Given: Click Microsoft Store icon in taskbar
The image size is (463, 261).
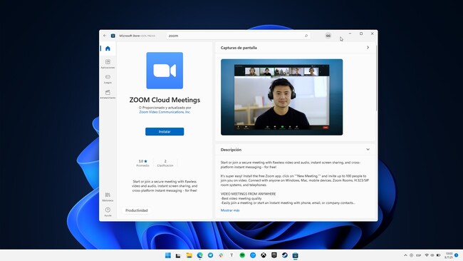Looking at the screenshot, I should coord(296,255).
